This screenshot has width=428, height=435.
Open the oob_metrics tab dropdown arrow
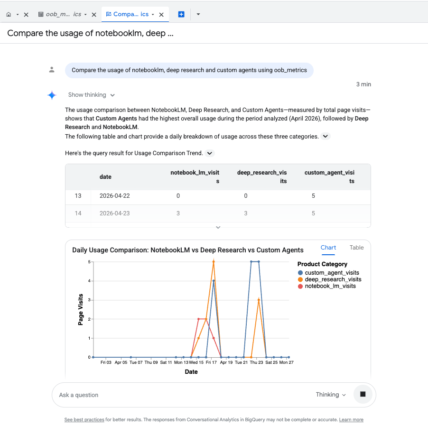coord(85,14)
